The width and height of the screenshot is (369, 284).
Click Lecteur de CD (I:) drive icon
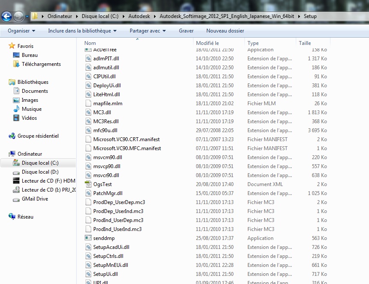point(16,190)
